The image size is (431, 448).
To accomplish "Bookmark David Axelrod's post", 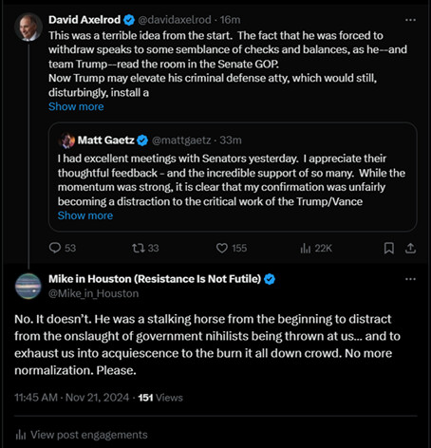I will [x=389, y=249].
